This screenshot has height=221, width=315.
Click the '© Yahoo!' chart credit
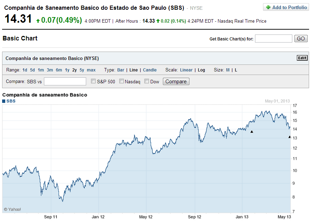tap(13, 209)
